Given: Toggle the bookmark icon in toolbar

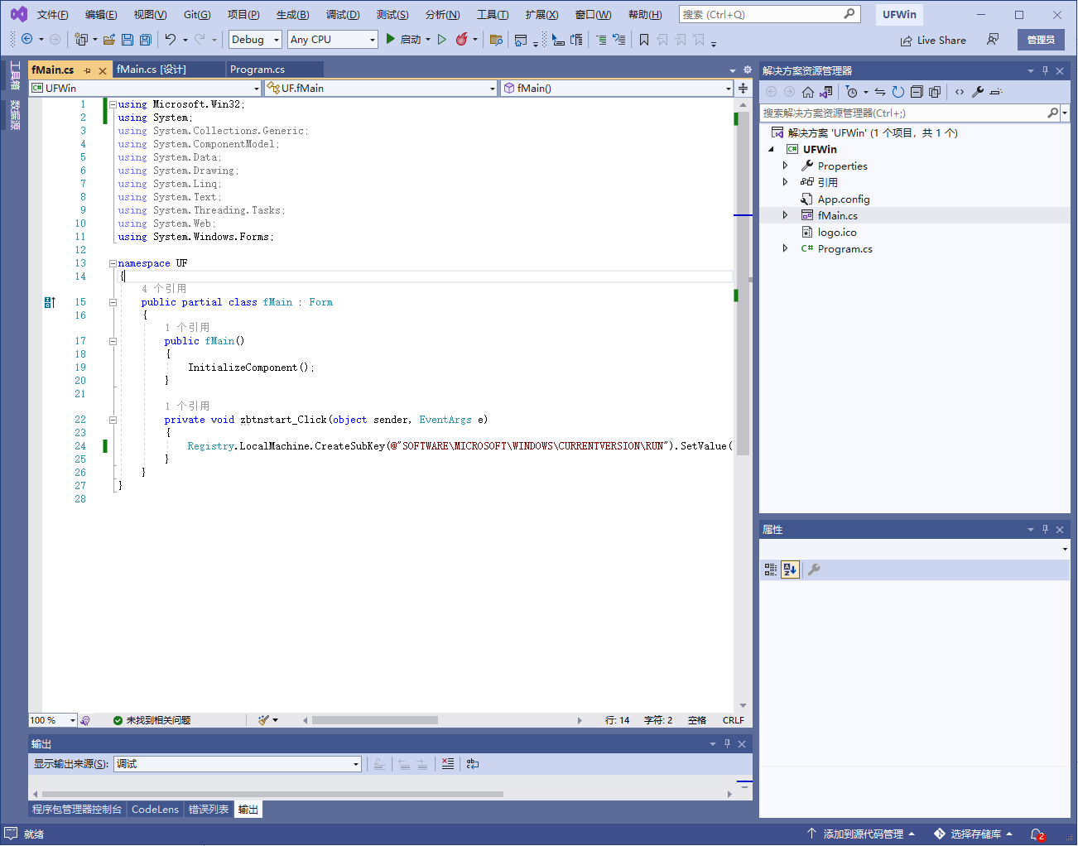Looking at the screenshot, I should coord(643,39).
